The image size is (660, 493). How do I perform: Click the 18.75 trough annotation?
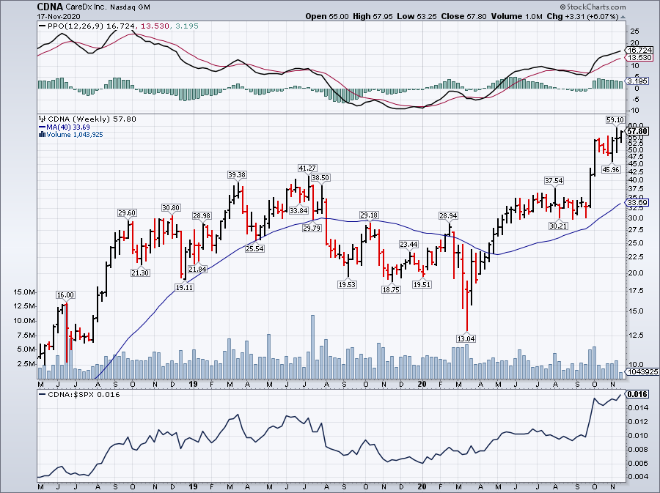coord(391,289)
